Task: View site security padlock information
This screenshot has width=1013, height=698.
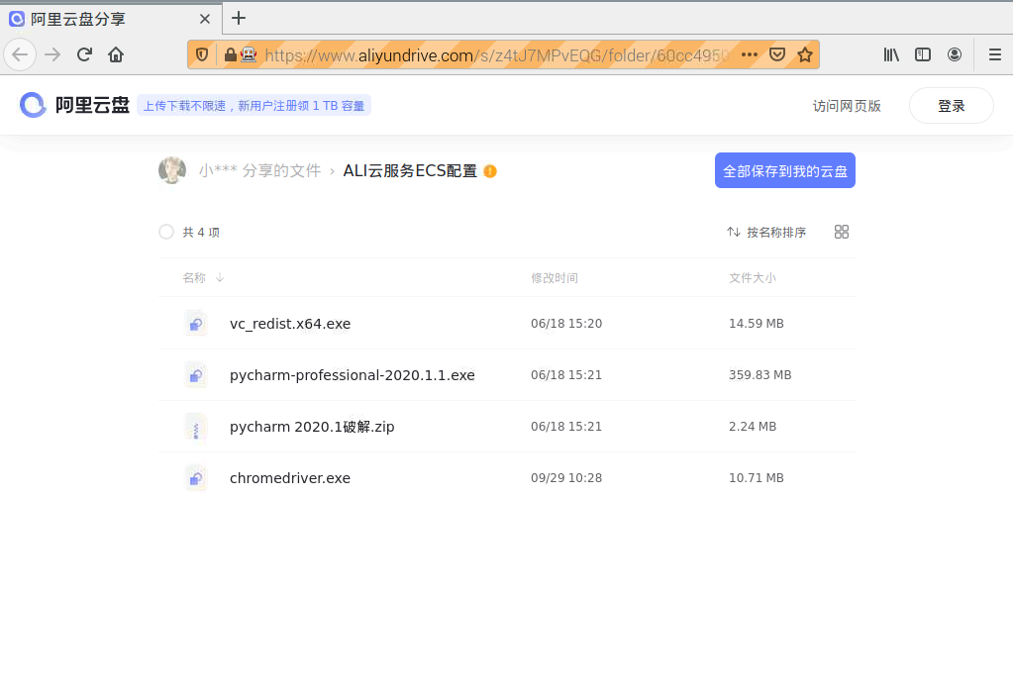Action: (230, 54)
